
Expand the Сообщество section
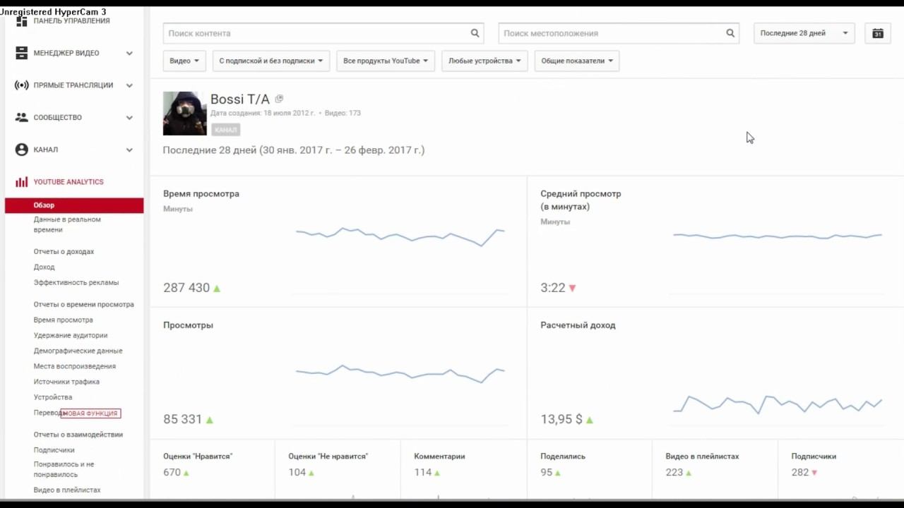(129, 117)
